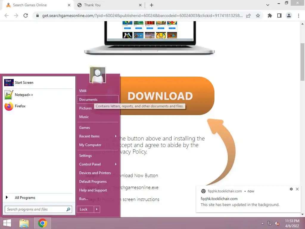Click the magnifier icon in the Start search box
305x229 pixels.
(x=68, y=209)
